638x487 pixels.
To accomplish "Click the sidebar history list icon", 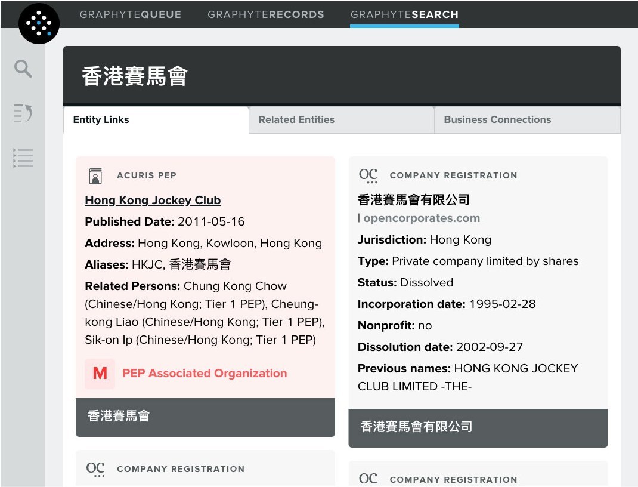I will 23,113.
